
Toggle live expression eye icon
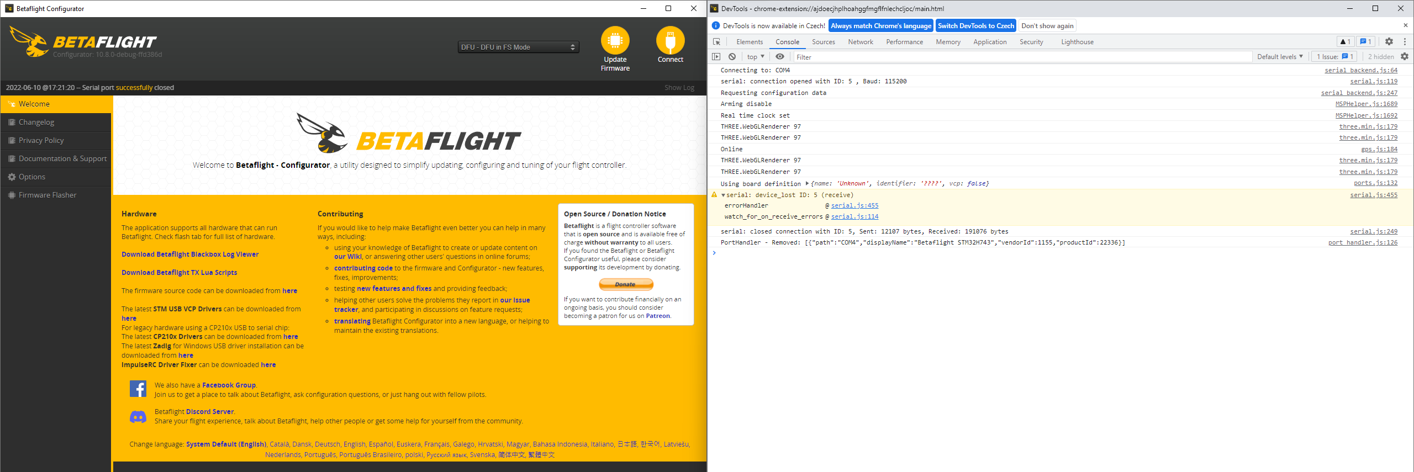pyautogui.click(x=779, y=57)
